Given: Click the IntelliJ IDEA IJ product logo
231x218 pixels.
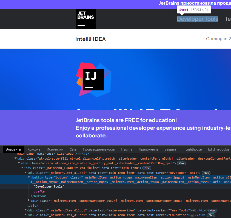Looking at the screenshot, I should pyautogui.click(x=93, y=80).
